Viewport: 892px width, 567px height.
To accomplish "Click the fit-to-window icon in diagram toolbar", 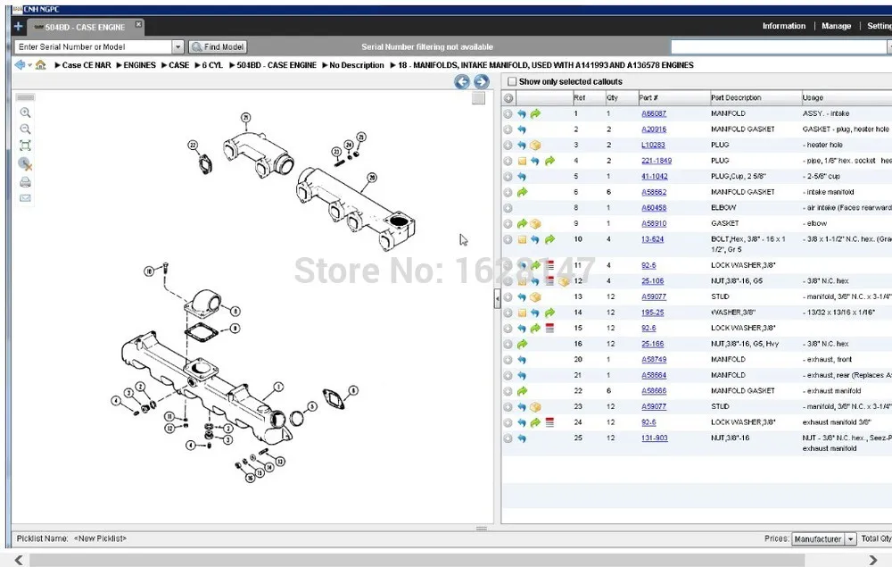I will pyautogui.click(x=25, y=146).
